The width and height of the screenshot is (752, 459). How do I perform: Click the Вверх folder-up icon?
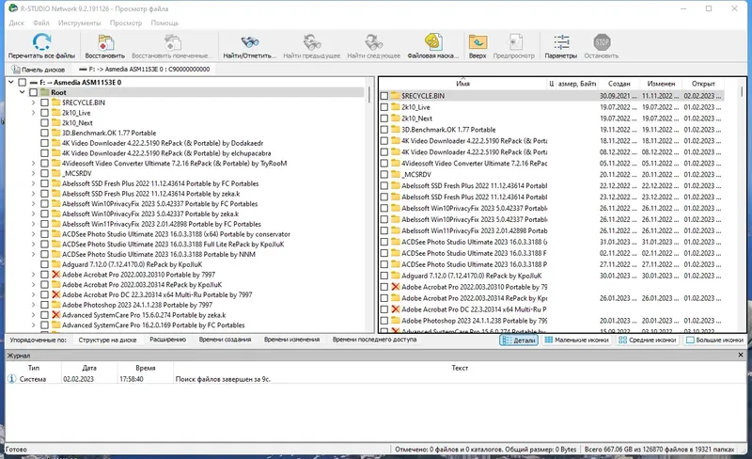click(x=478, y=42)
